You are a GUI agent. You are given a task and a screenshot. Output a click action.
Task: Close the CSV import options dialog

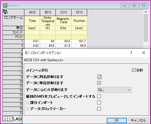point(144,53)
